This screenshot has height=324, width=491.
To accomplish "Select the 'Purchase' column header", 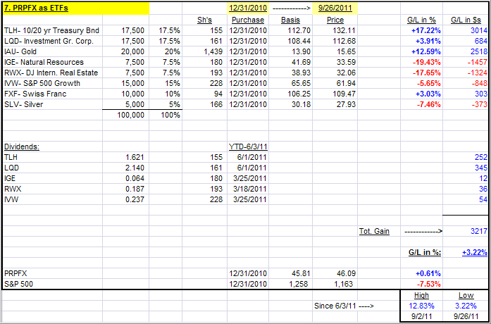I will coord(248,20).
